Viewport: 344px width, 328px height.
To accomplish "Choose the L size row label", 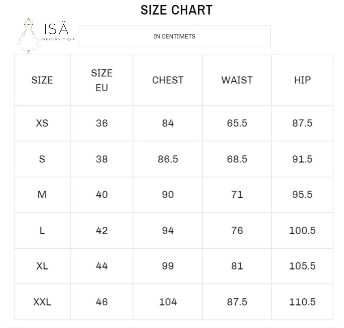I will click(x=42, y=230).
